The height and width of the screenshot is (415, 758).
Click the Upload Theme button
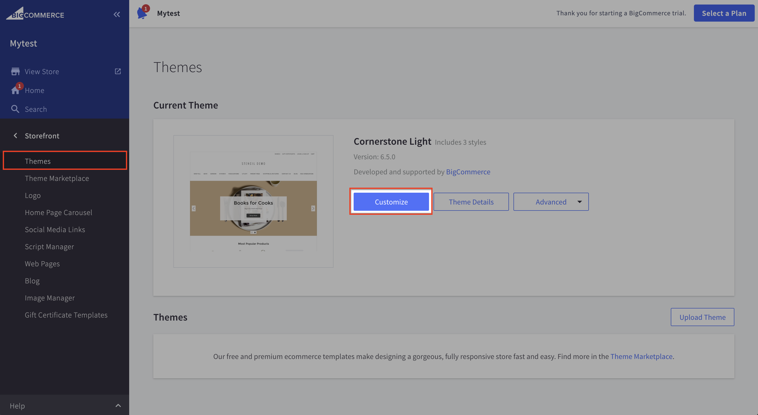702,317
